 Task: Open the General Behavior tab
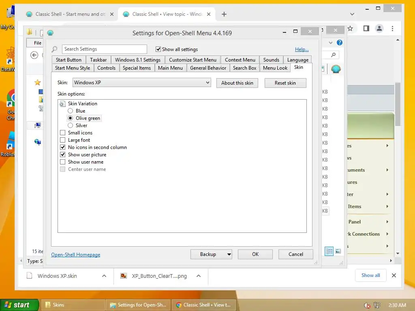click(208, 68)
